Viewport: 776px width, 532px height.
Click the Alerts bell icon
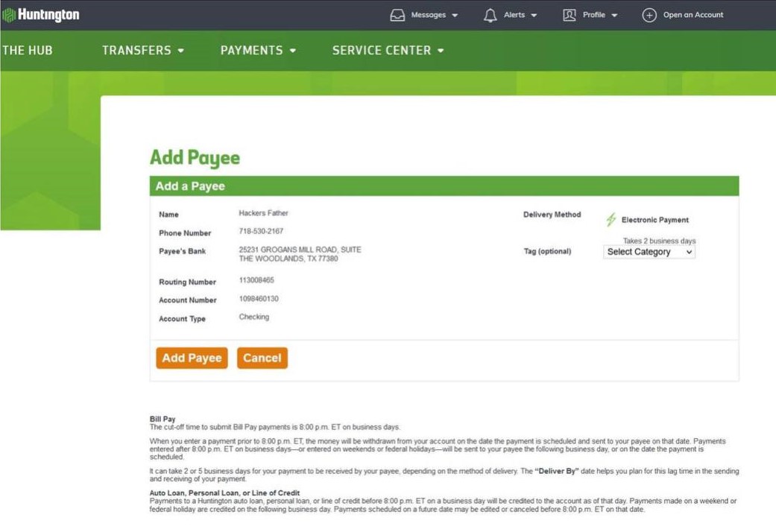point(490,15)
